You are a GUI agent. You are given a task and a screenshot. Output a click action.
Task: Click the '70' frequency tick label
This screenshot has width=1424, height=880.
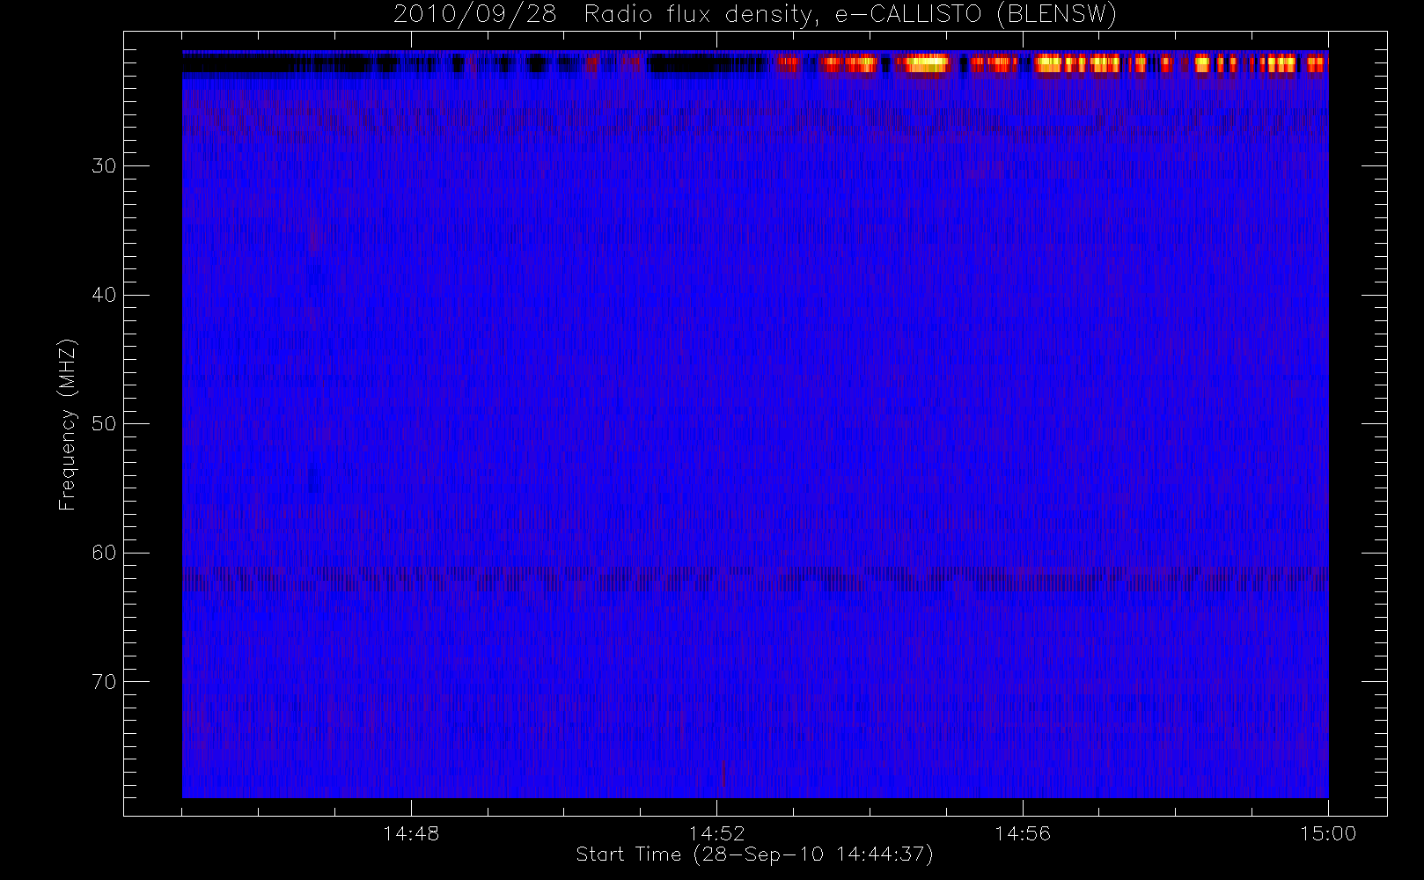[104, 682]
